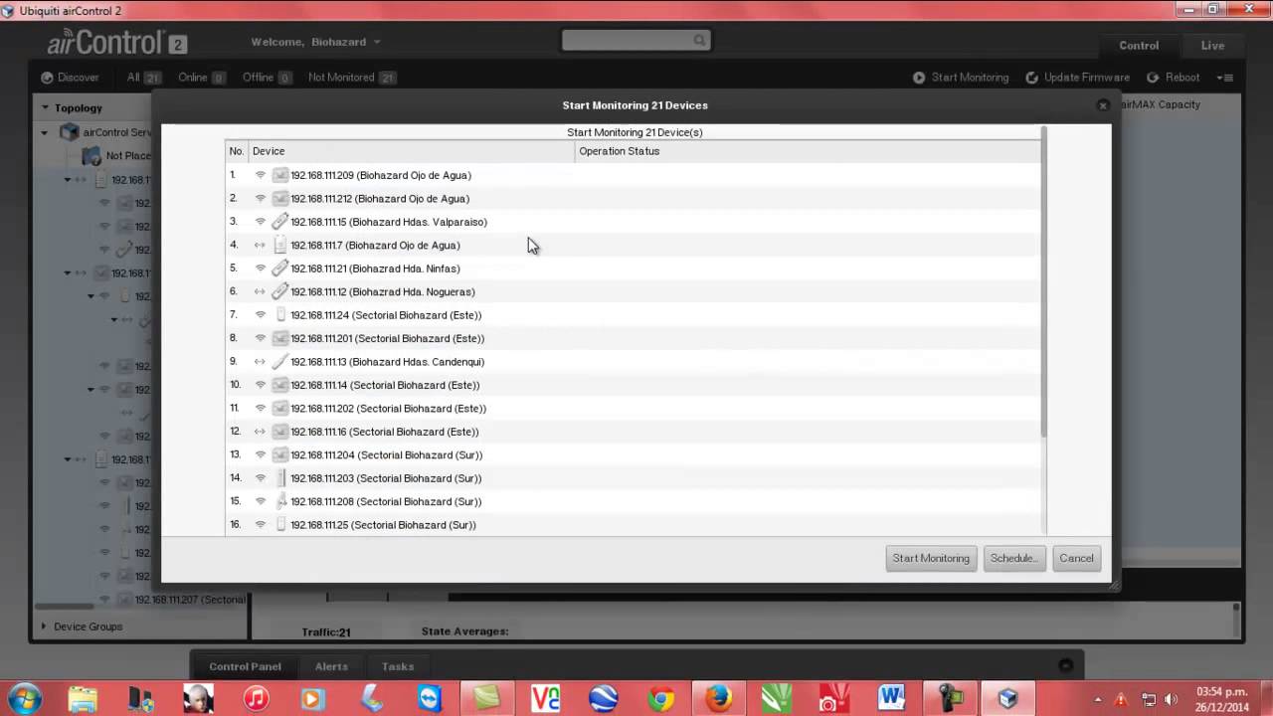Click the Schedule... button
1273x716 pixels.
click(x=1014, y=558)
